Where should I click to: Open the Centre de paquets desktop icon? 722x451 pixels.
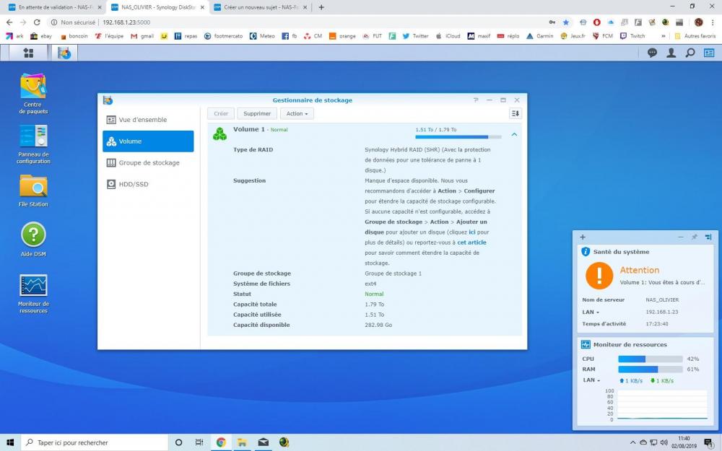pos(33,87)
